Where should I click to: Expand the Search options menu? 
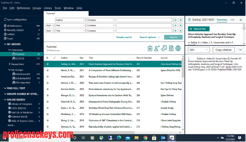(150, 37)
